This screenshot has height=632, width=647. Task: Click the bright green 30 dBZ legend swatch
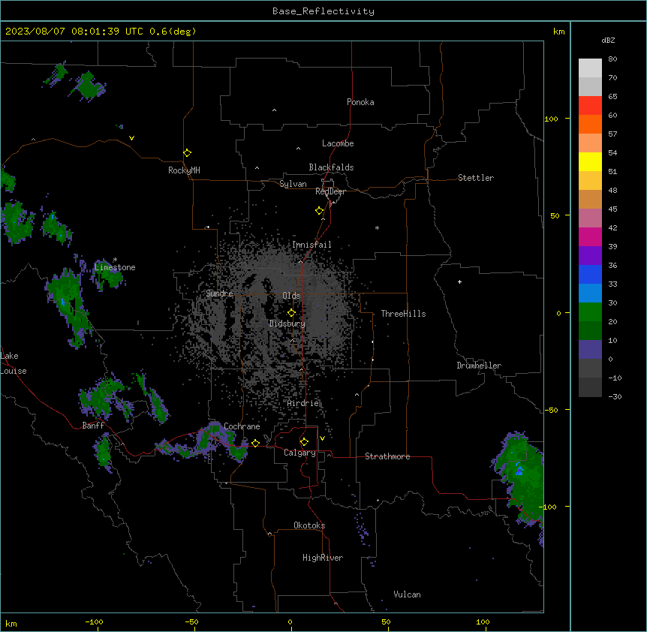[x=590, y=311]
